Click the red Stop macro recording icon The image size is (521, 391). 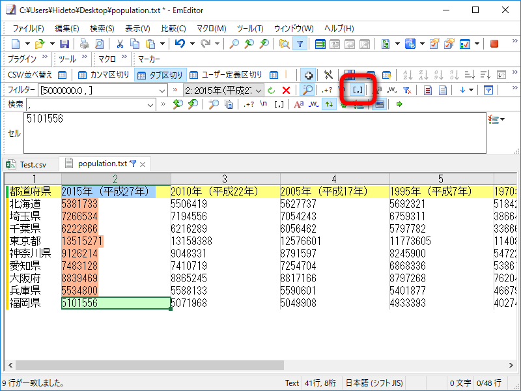(x=494, y=44)
